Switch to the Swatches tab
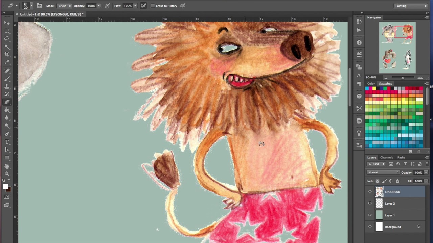 (385, 83)
